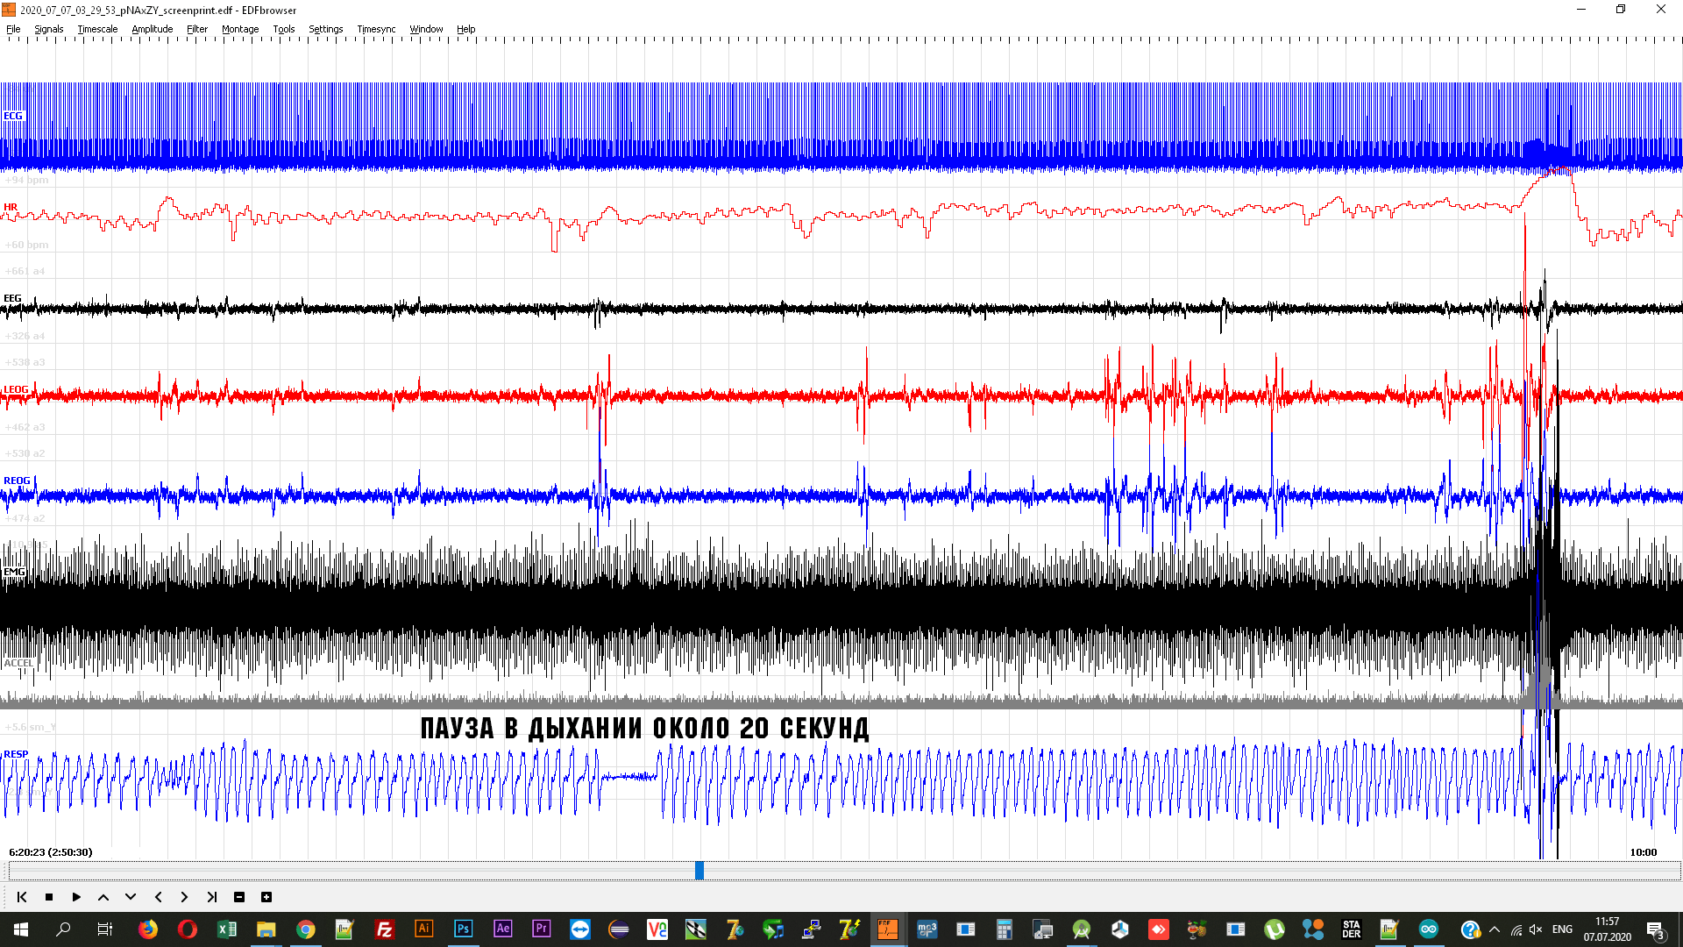Click the stop playback square button
Screen dimensions: 1683x947
49,897
